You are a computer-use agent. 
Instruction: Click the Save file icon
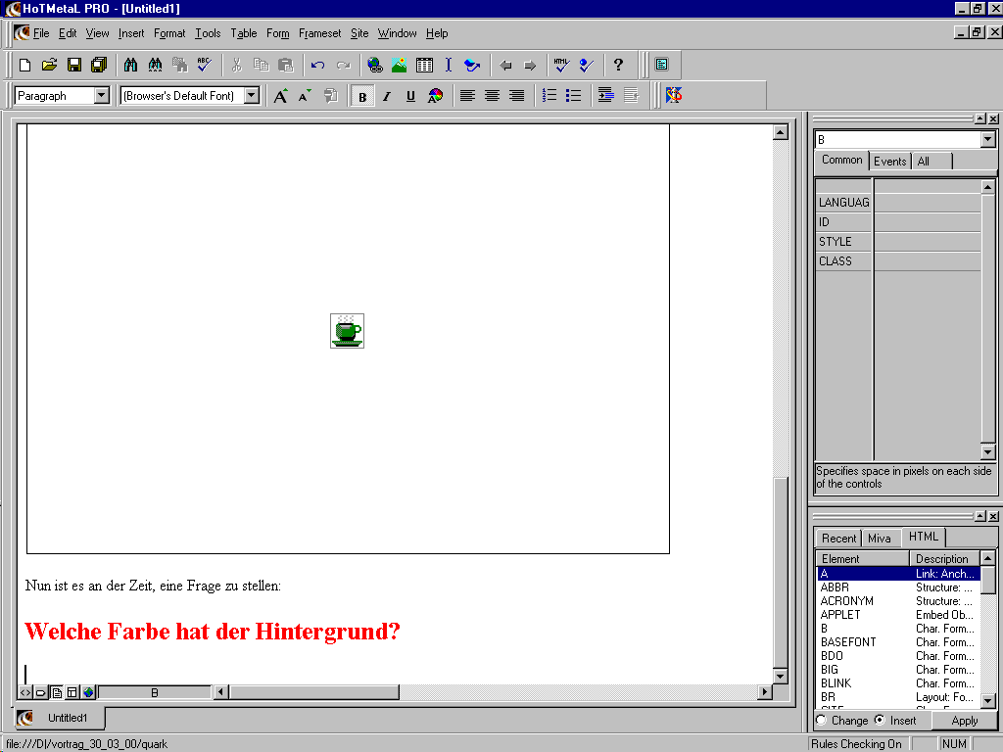coord(74,66)
